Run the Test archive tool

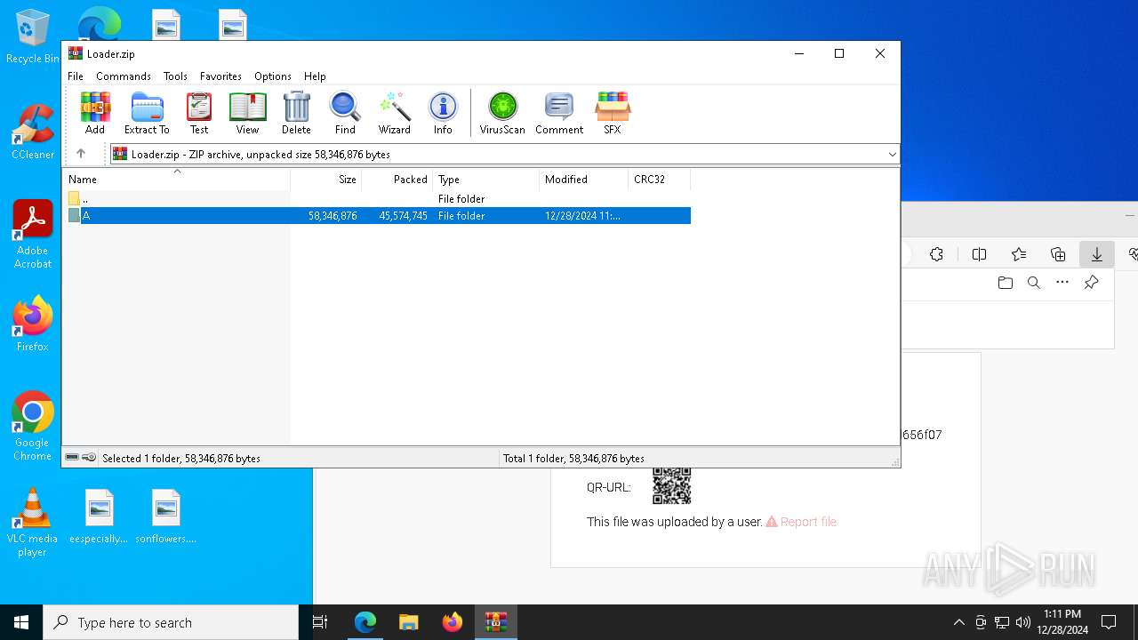point(199,113)
